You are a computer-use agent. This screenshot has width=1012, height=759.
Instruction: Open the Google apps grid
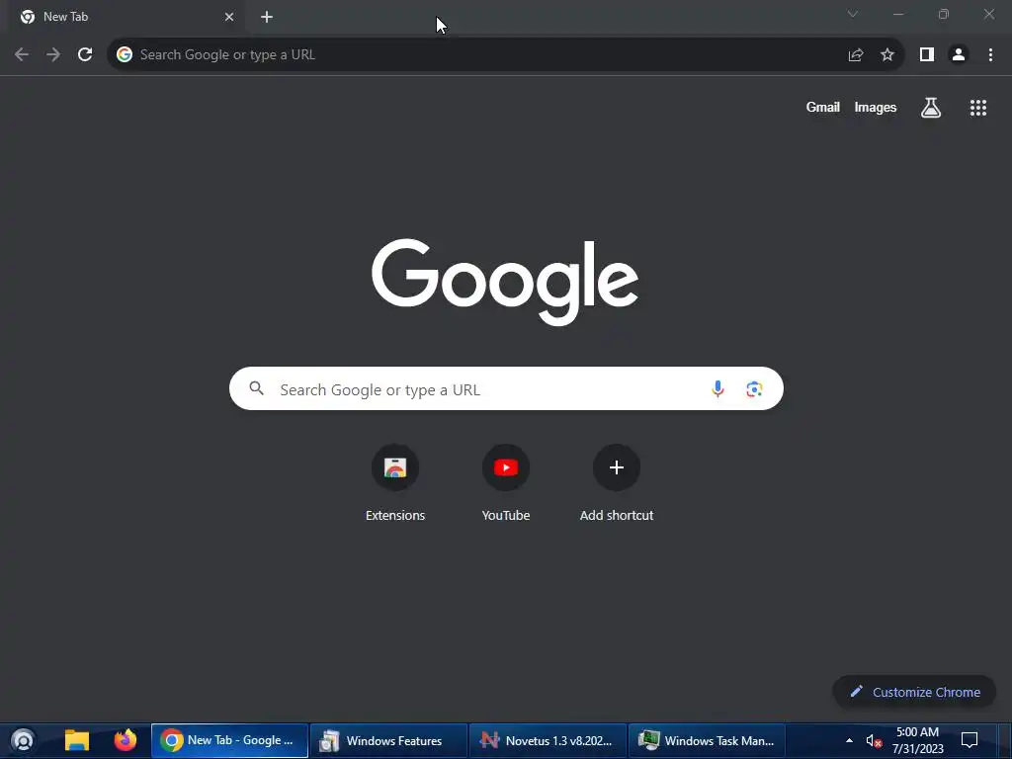[x=978, y=108]
